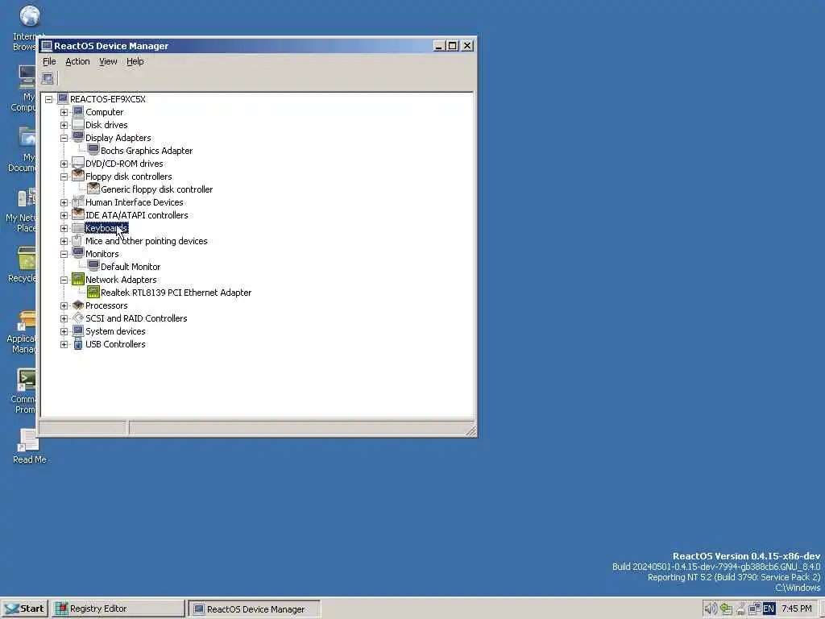Open the Start menu
Viewport: 825px width, 619px height.
(x=25, y=609)
